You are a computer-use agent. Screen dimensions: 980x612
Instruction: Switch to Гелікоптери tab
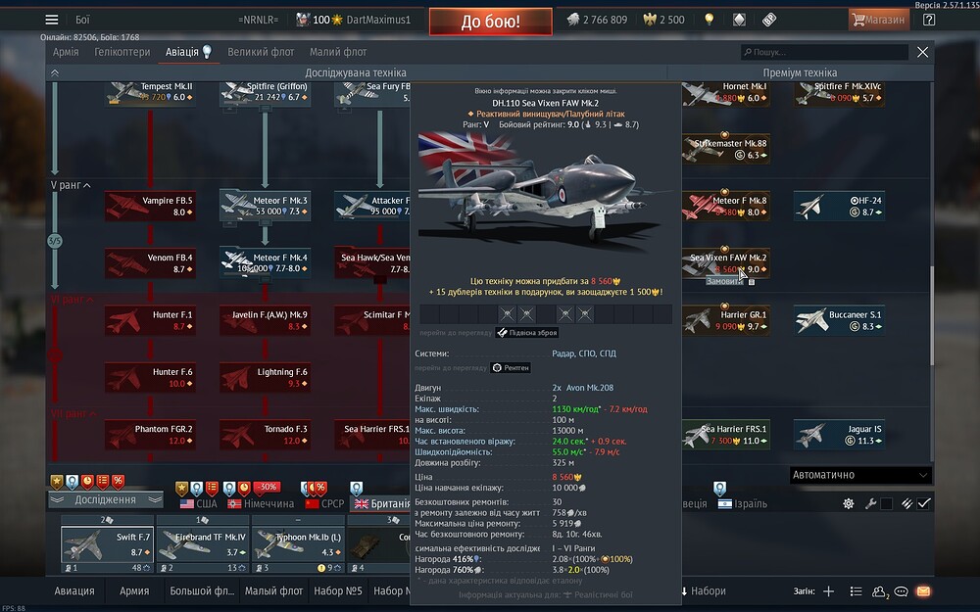122,52
